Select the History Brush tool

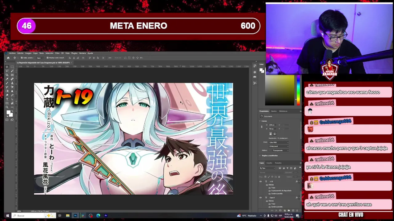pyautogui.click(x=7, y=87)
